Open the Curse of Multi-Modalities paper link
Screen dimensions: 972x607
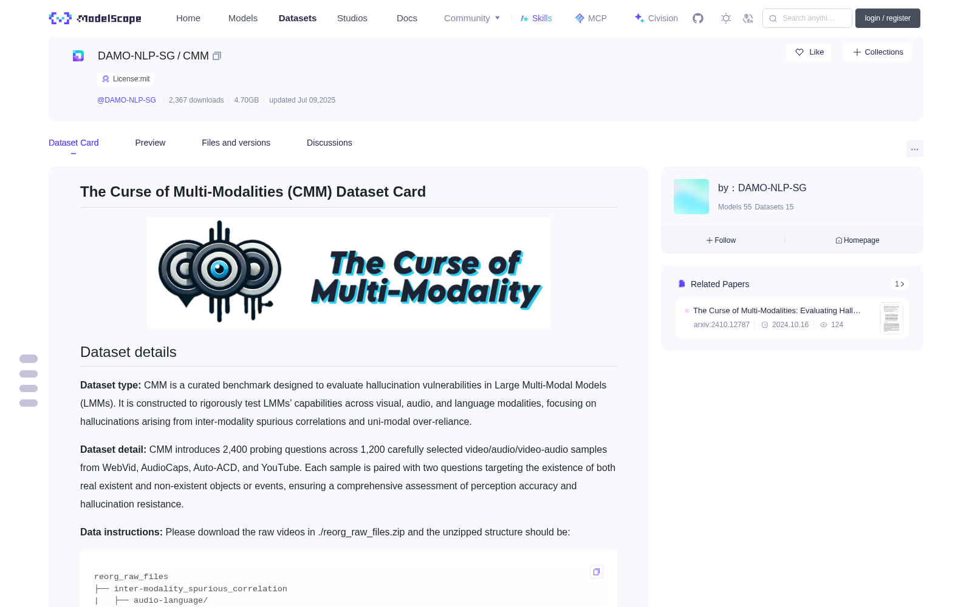point(777,311)
